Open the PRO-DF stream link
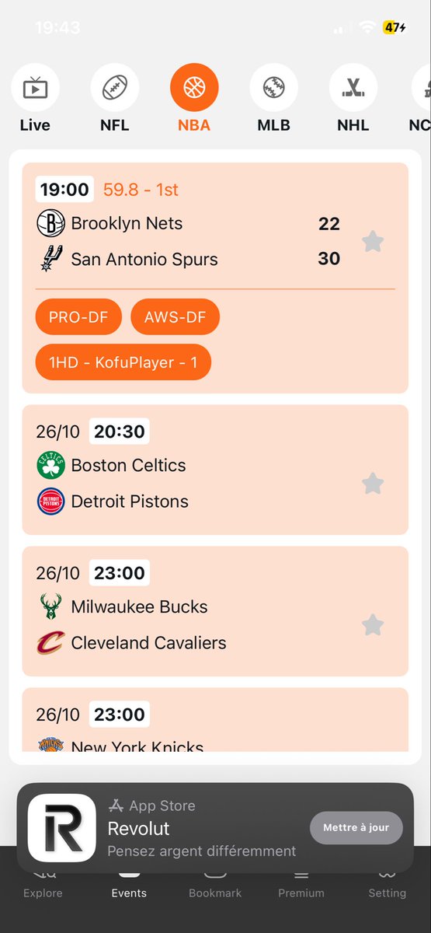The height and width of the screenshot is (933, 431). pyautogui.click(x=78, y=316)
